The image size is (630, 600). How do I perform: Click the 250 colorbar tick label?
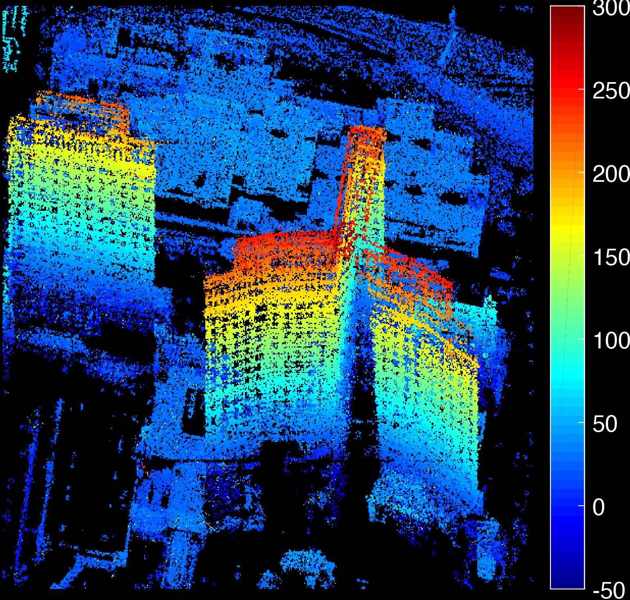click(x=611, y=91)
